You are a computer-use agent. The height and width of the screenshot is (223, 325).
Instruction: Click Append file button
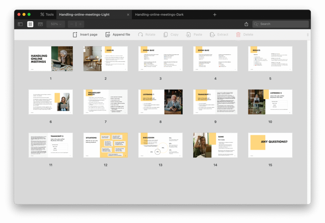point(118,35)
